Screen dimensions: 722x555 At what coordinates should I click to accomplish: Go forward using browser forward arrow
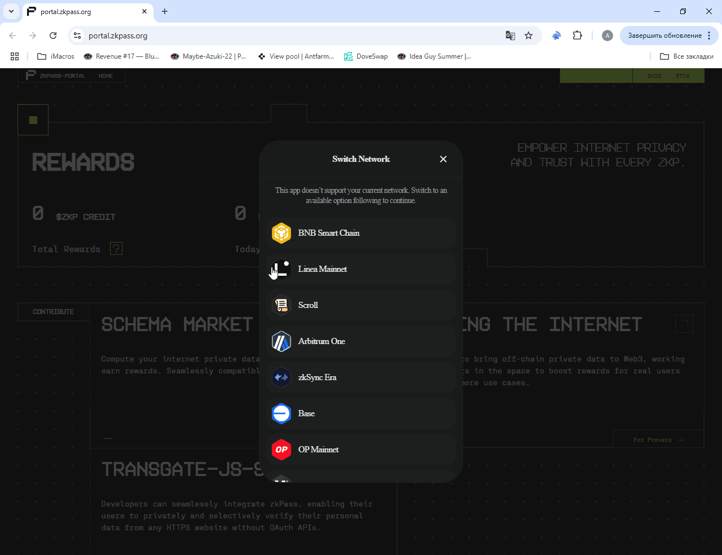(33, 36)
